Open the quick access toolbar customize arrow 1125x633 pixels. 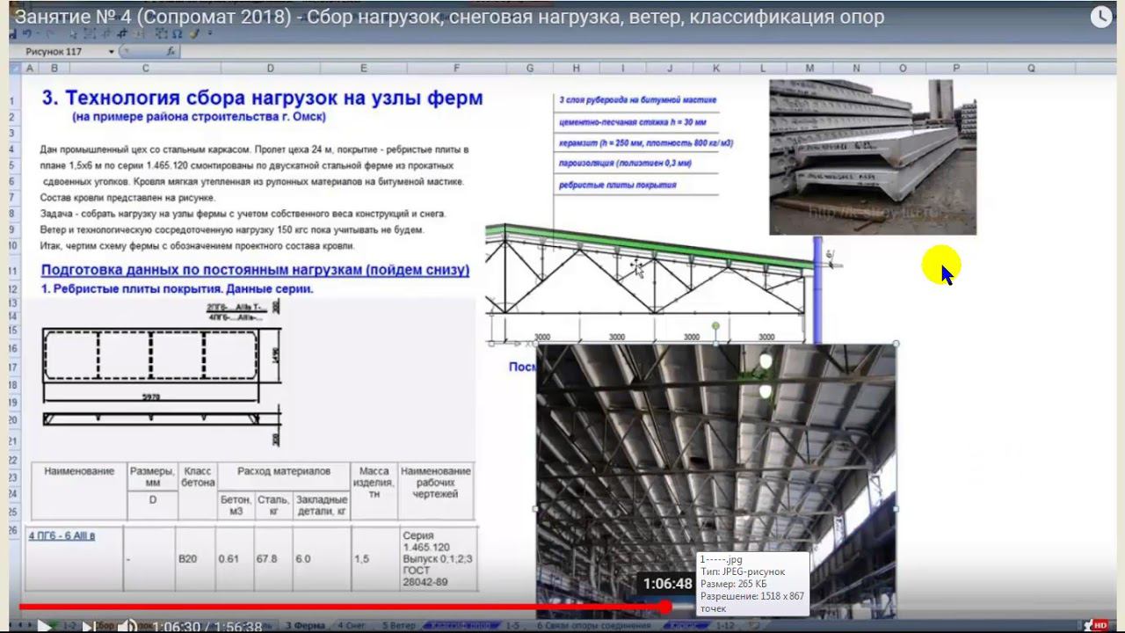[210, 34]
